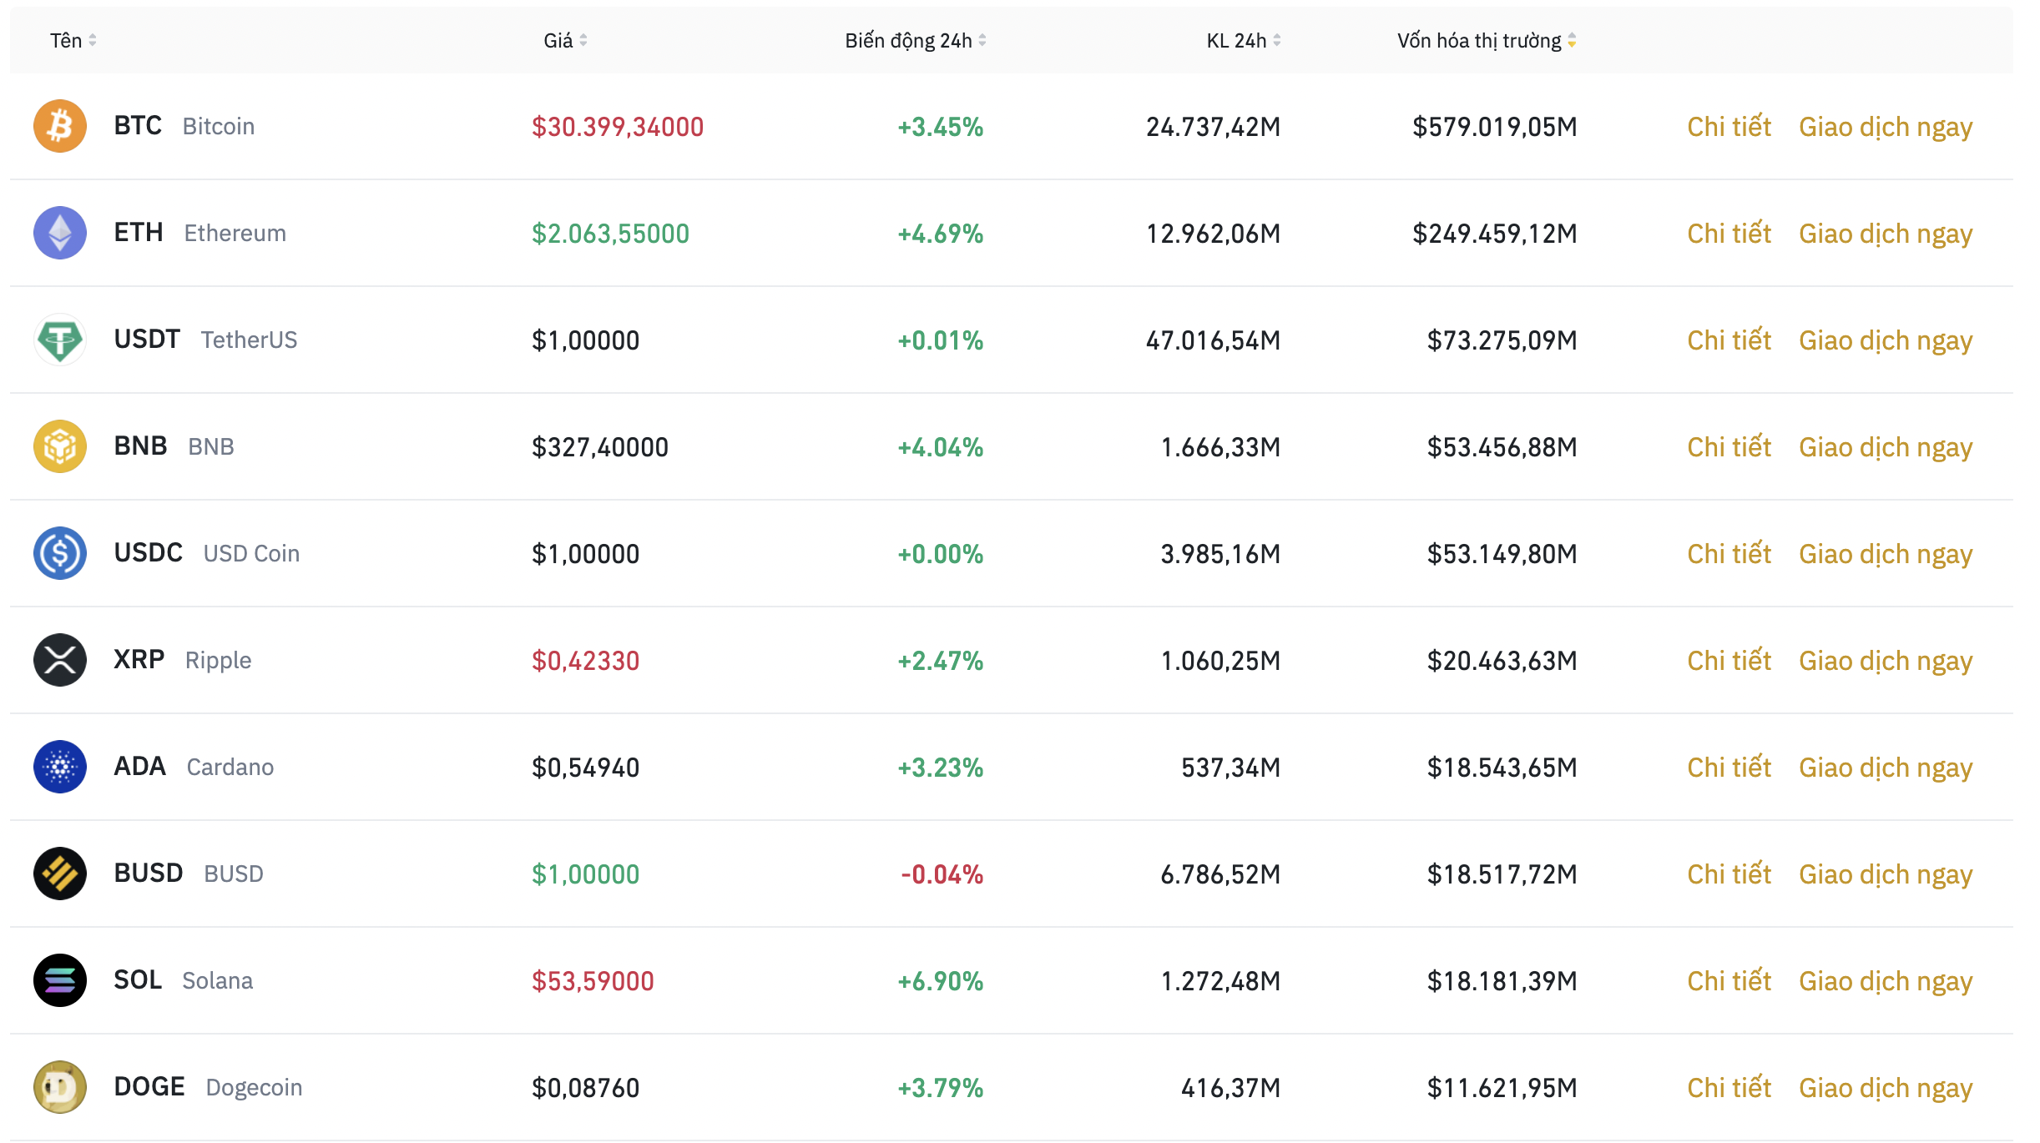Click the price $0,42330

click(x=585, y=661)
